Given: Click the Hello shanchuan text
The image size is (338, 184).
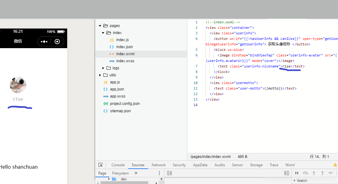Looking at the screenshot, I should 18,167.
